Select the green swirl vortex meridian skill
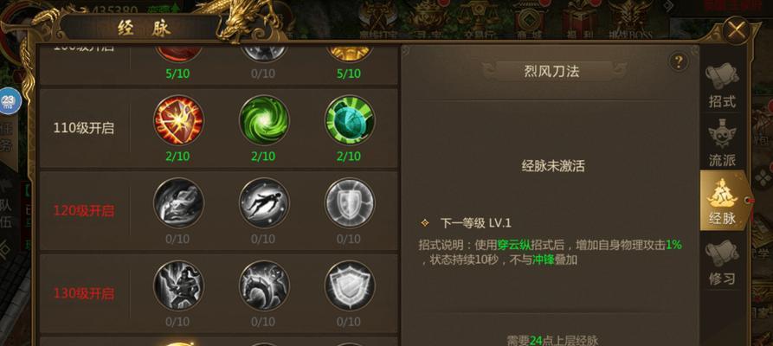 click(264, 120)
